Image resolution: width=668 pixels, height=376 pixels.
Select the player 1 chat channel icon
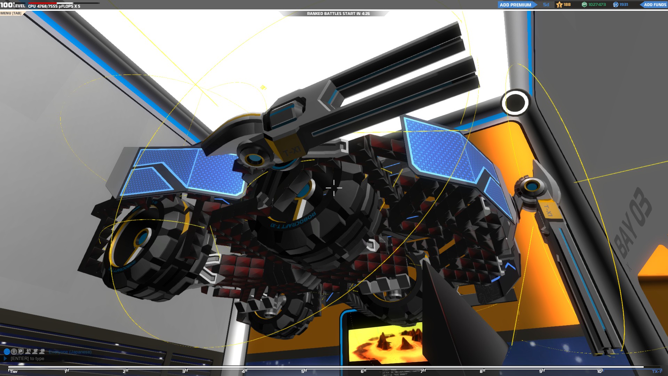click(x=28, y=351)
